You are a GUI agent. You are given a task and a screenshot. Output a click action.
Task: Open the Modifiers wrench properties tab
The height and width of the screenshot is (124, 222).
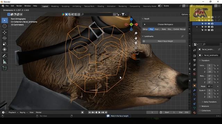195,90
